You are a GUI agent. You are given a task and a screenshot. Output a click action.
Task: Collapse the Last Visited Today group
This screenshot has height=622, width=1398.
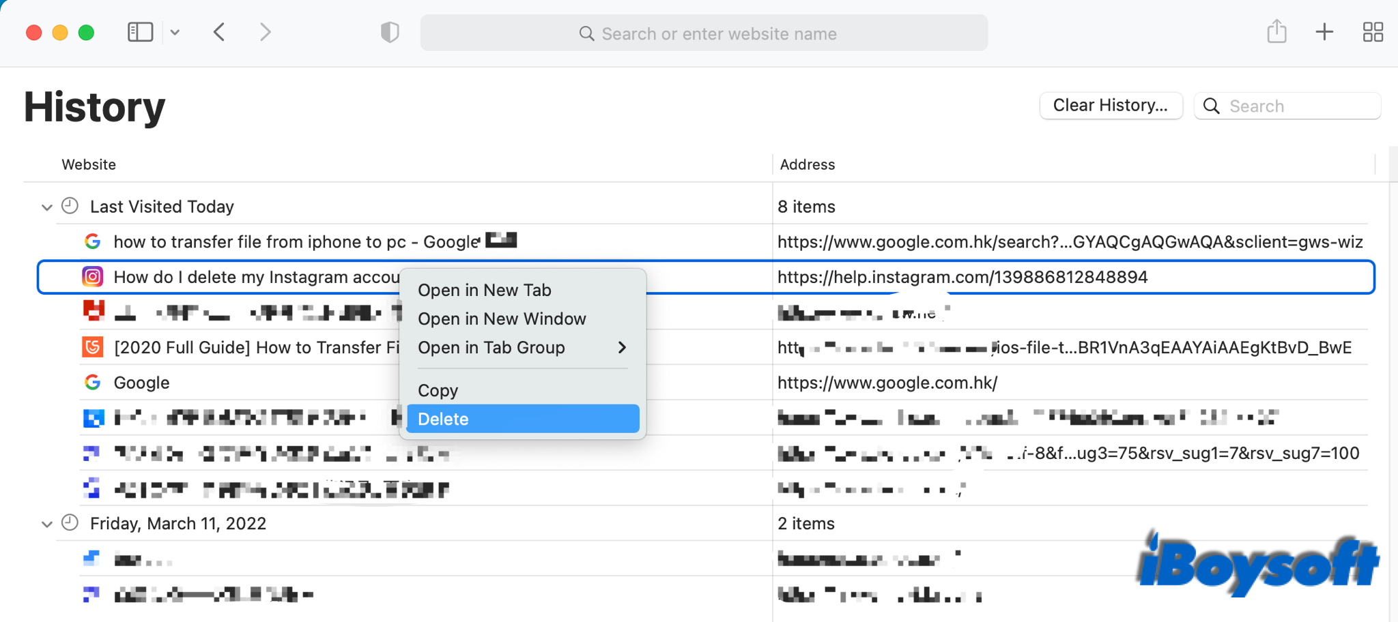(x=46, y=207)
